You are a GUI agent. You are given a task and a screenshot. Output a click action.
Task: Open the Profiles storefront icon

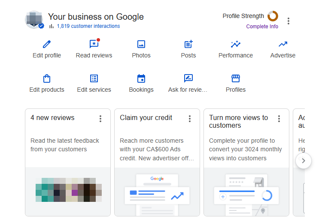(236, 78)
